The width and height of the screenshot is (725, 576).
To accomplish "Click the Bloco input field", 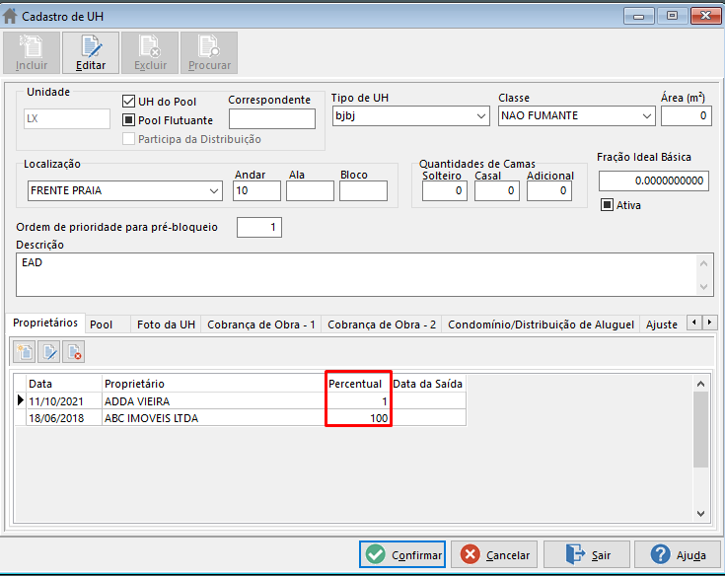I will [x=363, y=191].
